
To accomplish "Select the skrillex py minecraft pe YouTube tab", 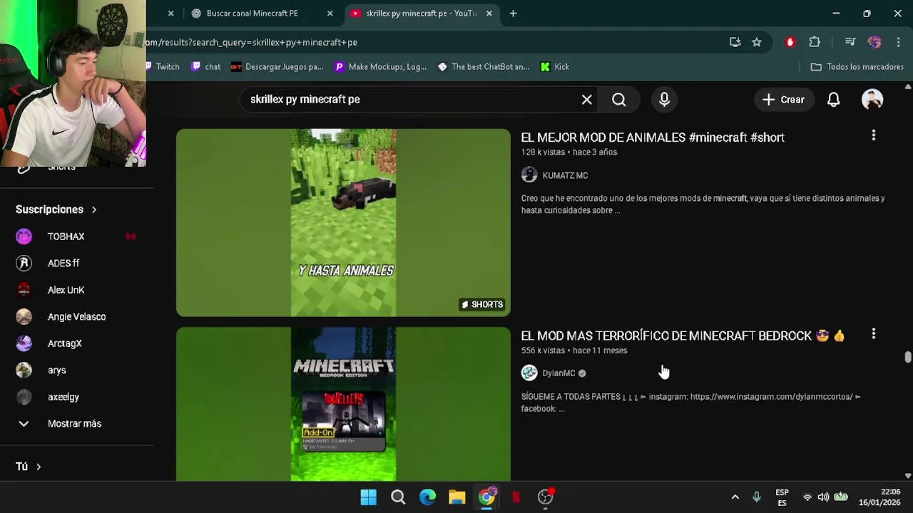I will [x=421, y=14].
